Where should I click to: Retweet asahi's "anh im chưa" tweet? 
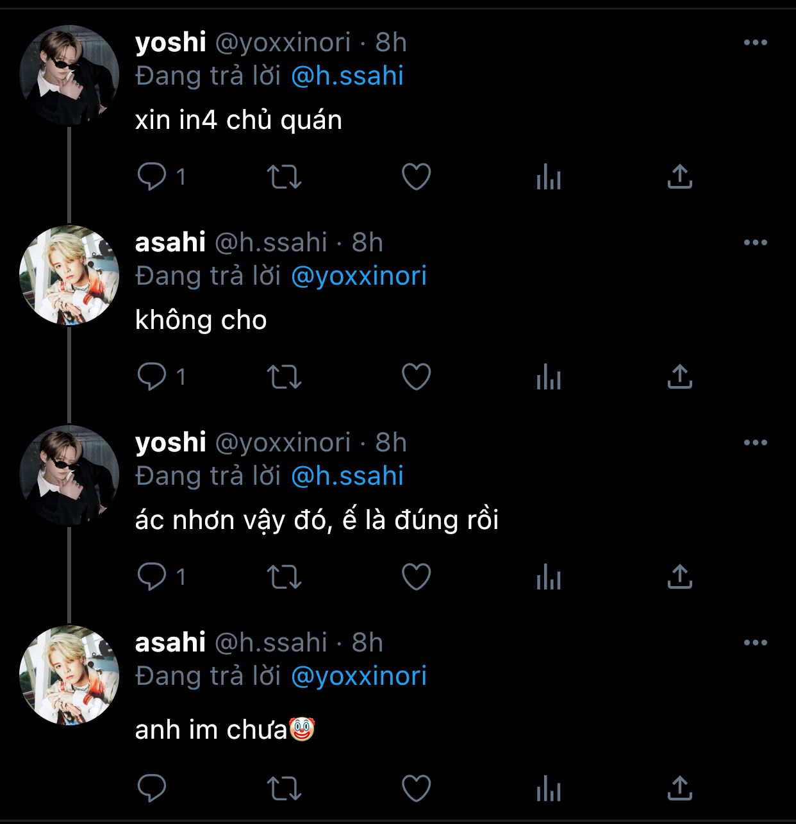(x=283, y=789)
